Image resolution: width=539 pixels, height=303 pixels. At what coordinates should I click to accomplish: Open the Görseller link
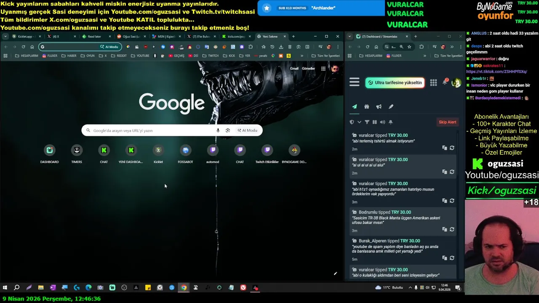(308, 69)
